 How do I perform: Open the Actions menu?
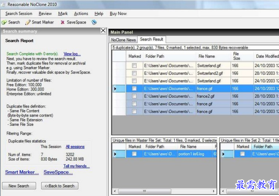pos(81,13)
